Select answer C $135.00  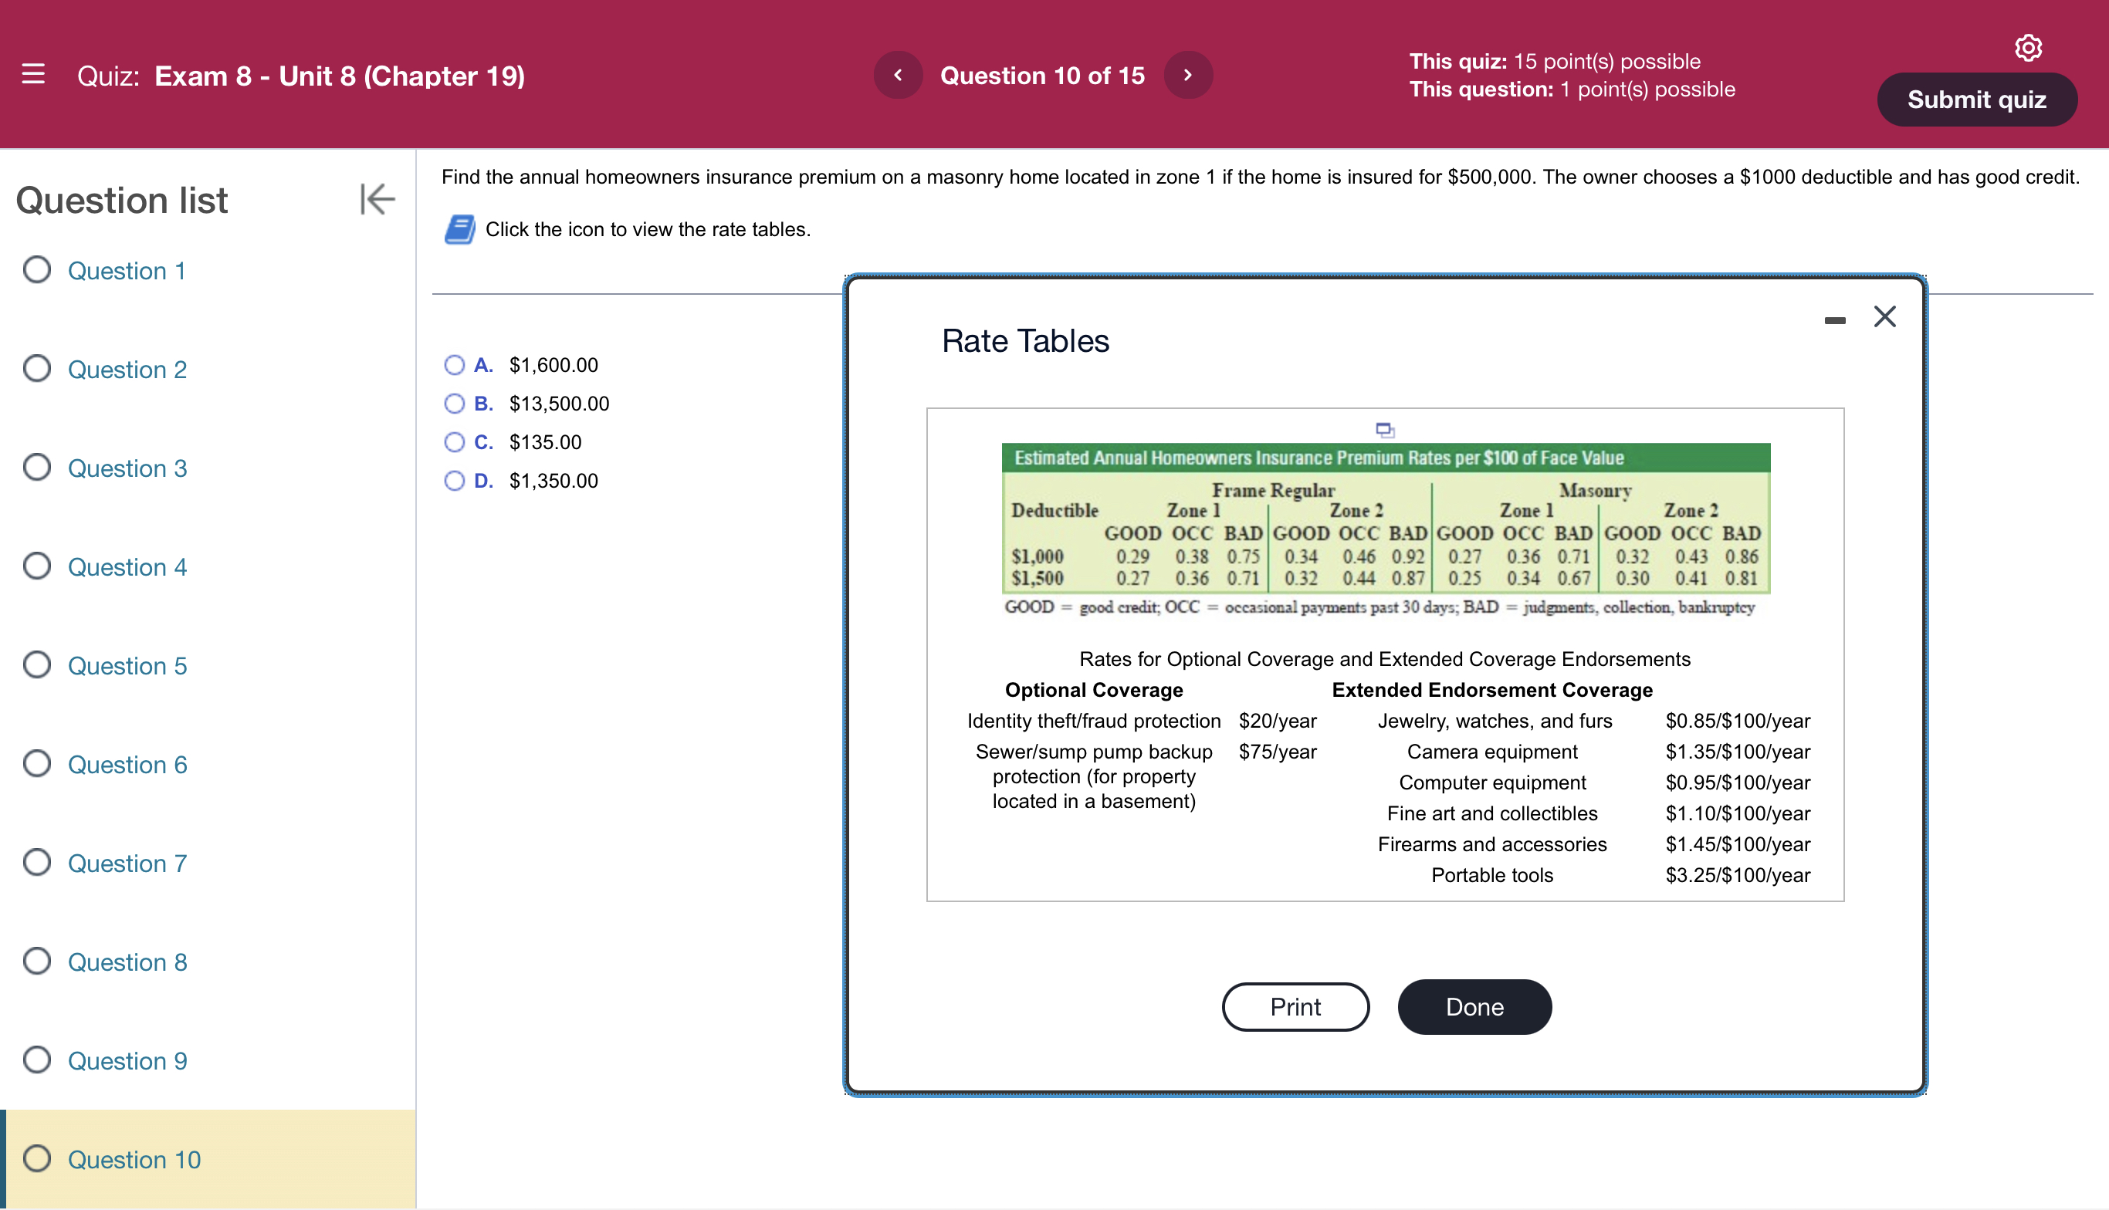pos(454,442)
